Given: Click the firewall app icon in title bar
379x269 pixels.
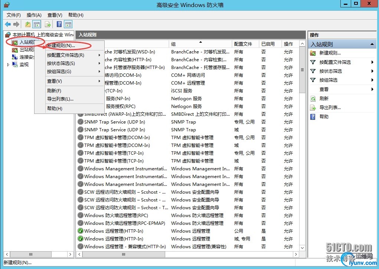Looking at the screenshot, I should pos(7,4).
